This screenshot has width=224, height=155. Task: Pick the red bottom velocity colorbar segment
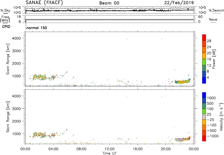click(x=204, y=138)
